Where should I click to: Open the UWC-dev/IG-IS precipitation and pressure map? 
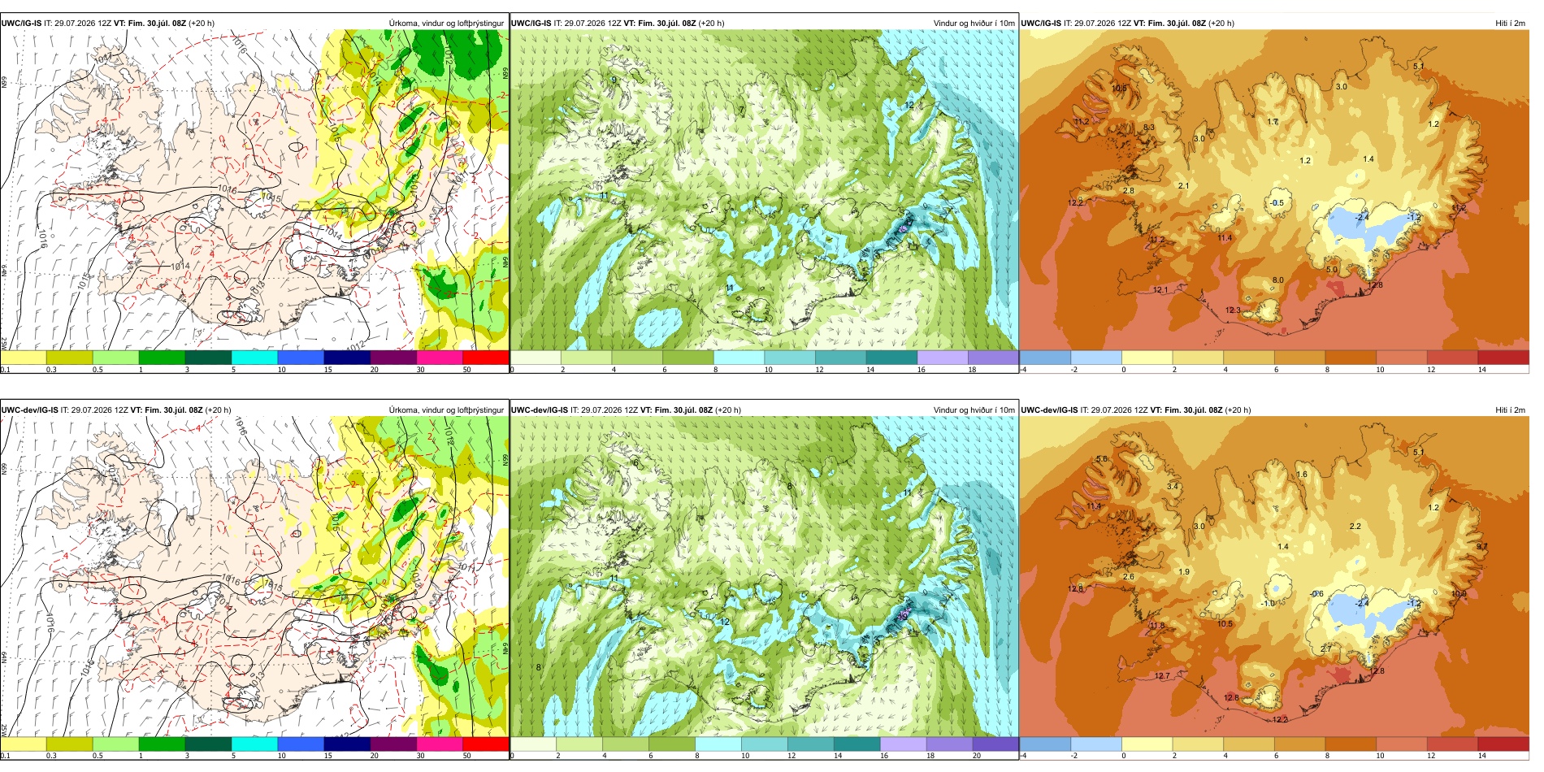[254, 577]
